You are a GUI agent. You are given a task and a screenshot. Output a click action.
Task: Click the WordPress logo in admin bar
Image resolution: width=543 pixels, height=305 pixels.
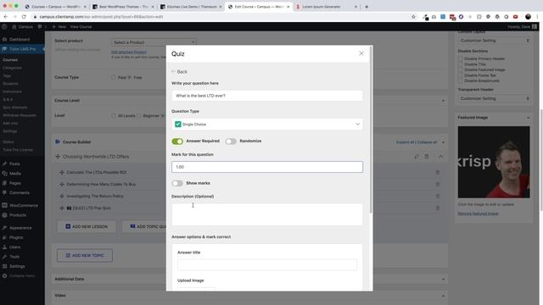click(4, 26)
